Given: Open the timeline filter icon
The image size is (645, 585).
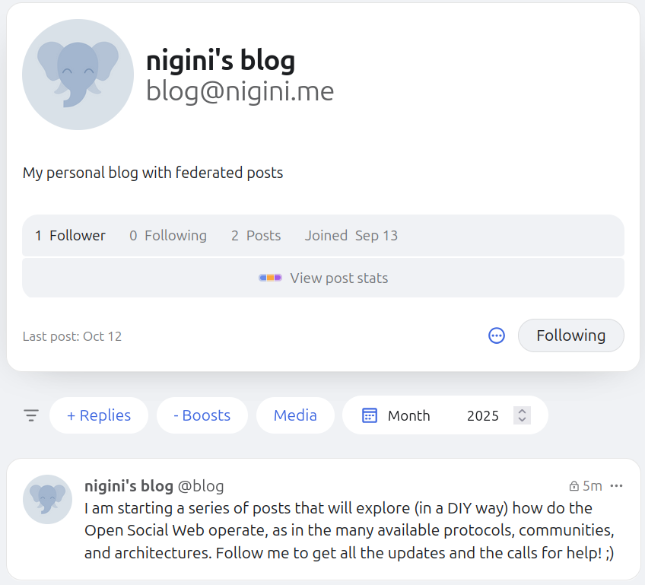Looking at the screenshot, I should point(31,415).
